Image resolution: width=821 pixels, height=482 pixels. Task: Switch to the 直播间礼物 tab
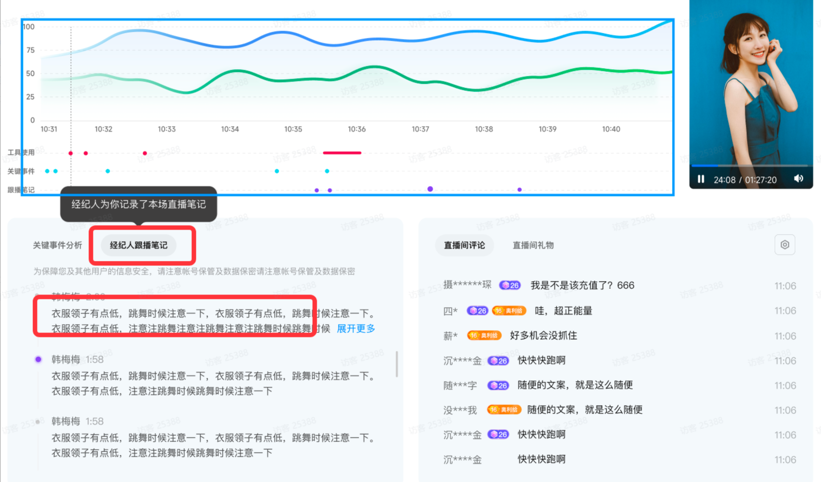click(533, 245)
